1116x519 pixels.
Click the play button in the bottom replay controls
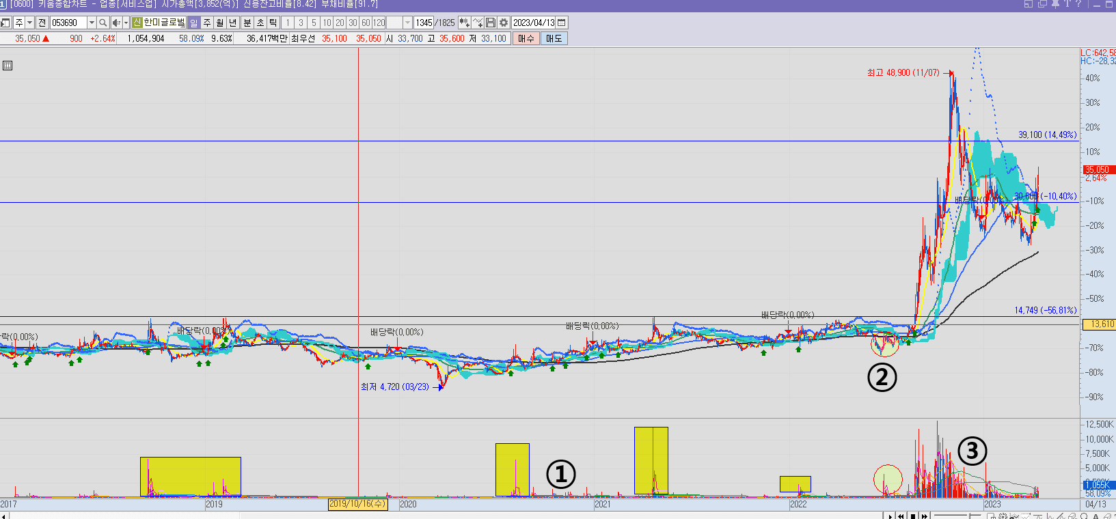(x=890, y=516)
